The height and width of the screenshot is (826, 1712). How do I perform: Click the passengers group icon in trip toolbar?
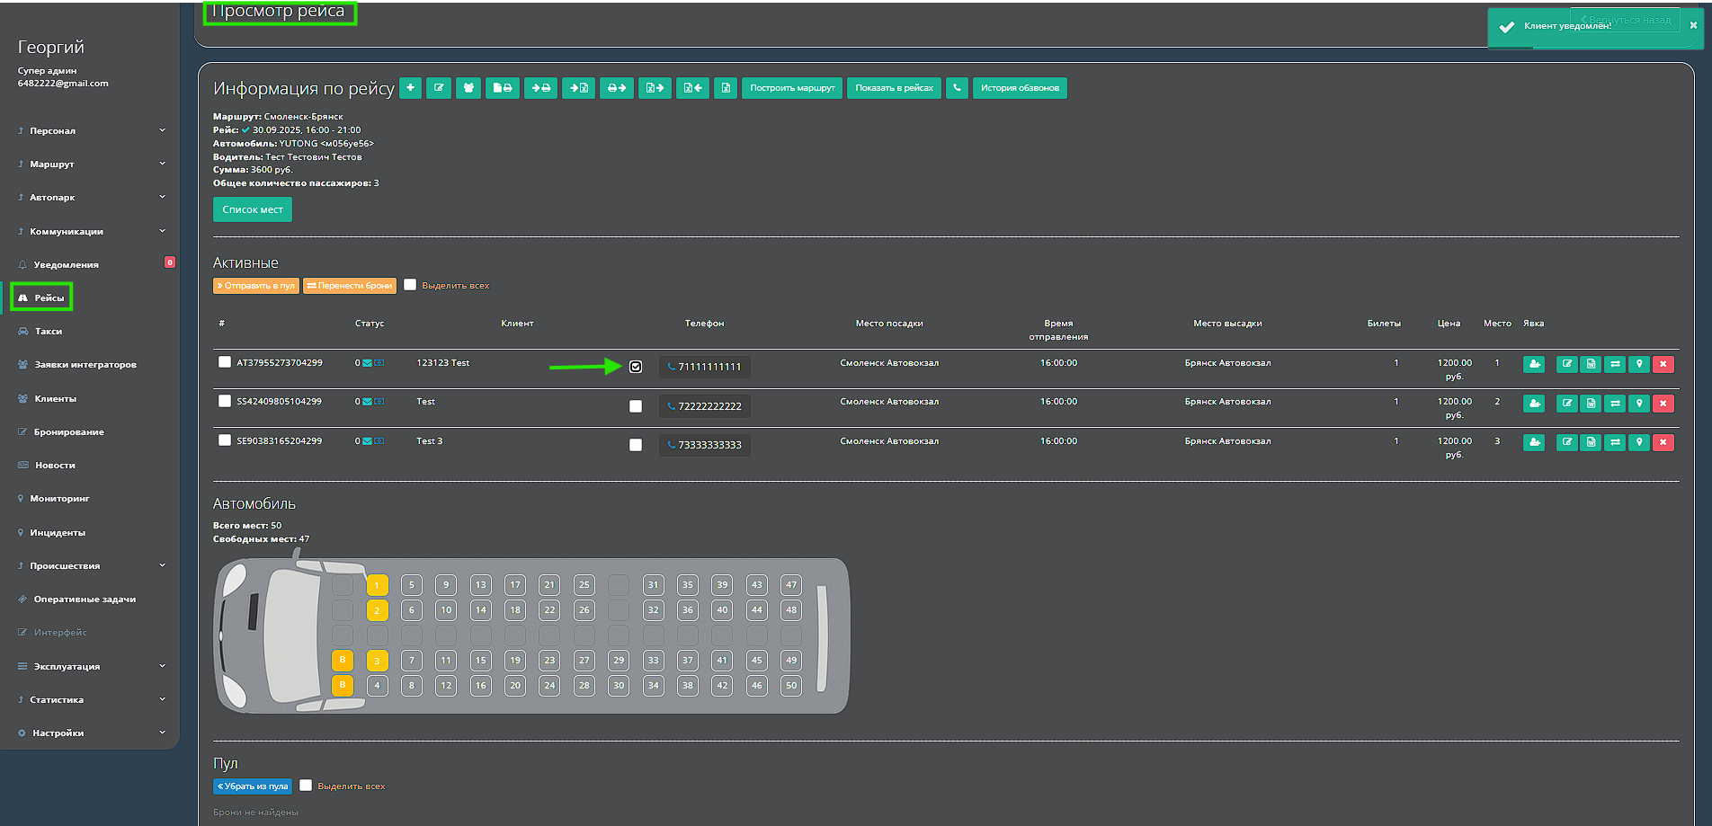(468, 88)
